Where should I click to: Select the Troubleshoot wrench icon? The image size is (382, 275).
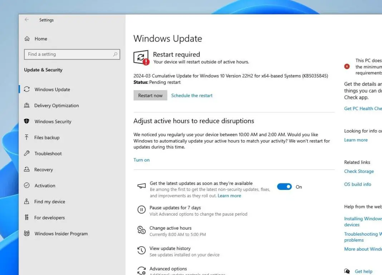[x=27, y=153]
